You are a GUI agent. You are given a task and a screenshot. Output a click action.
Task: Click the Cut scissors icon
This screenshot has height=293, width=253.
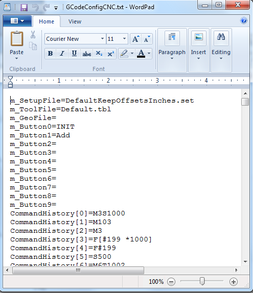33,35
